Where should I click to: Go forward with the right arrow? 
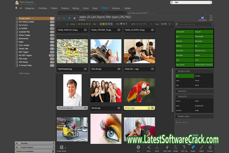point(64,18)
